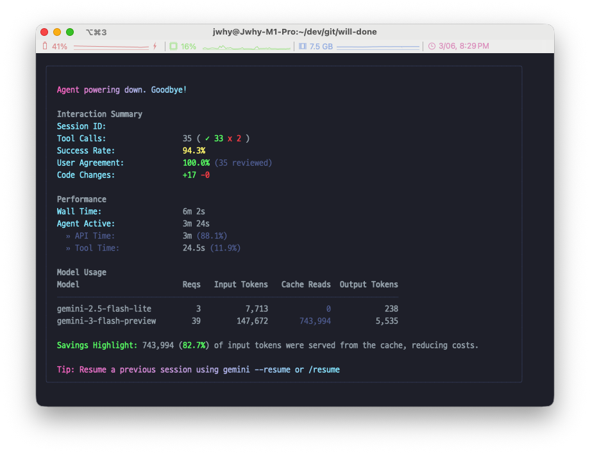Click the tool time value 24.5s
The height and width of the screenshot is (454, 590).
click(194, 248)
